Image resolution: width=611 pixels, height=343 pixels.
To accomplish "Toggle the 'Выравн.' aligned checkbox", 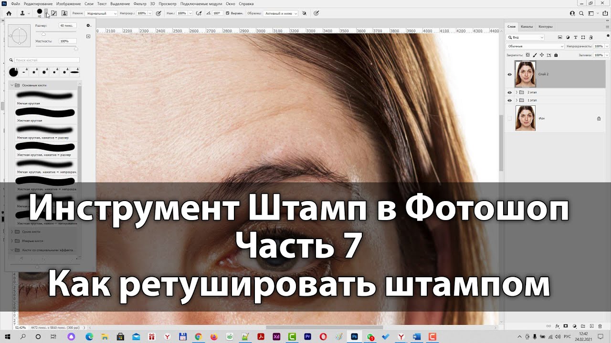I will click(x=227, y=13).
